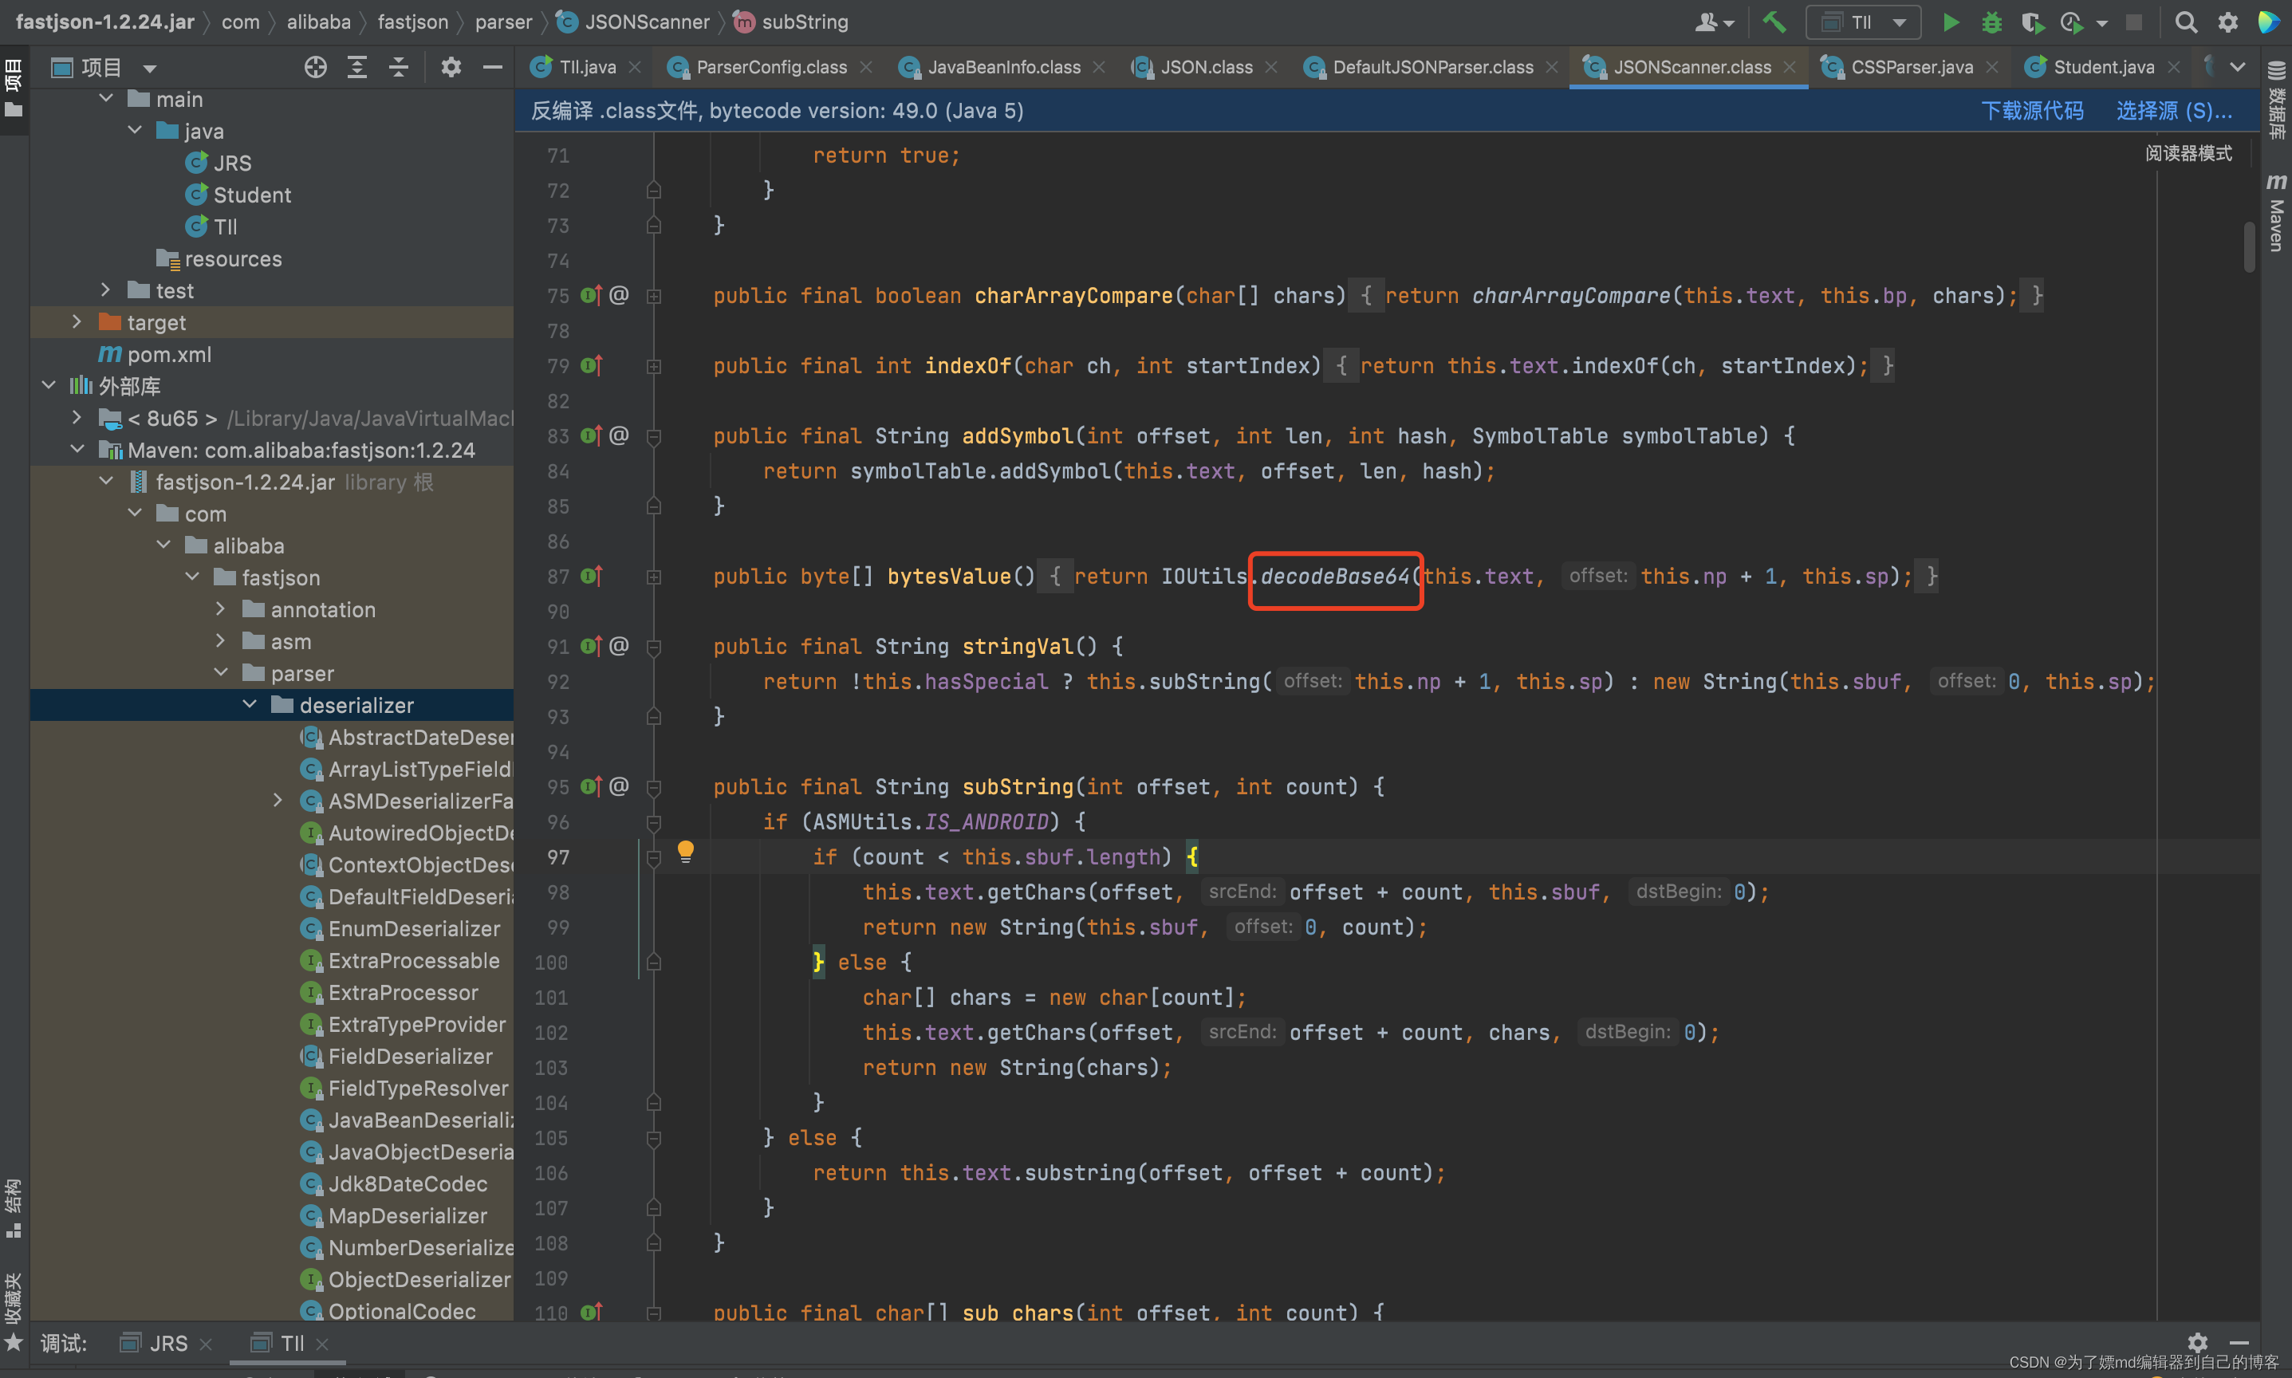This screenshot has width=2292, height=1378.
Task: Start debugging with the bug icon
Action: click(x=1991, y=22)
